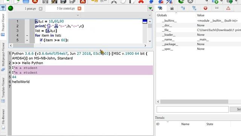241x136 pixels.
Task: Click the Cut scissors toolbar icon
Action: pos(114,2)
